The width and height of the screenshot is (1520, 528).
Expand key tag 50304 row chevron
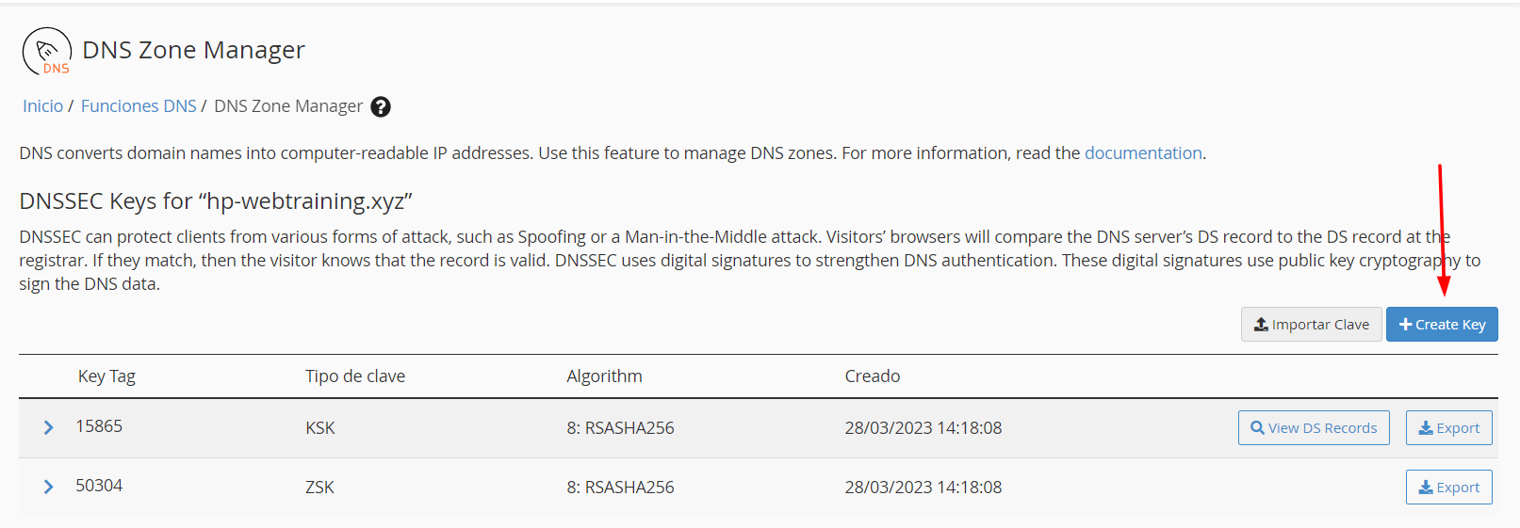click(x=48, y=487)
